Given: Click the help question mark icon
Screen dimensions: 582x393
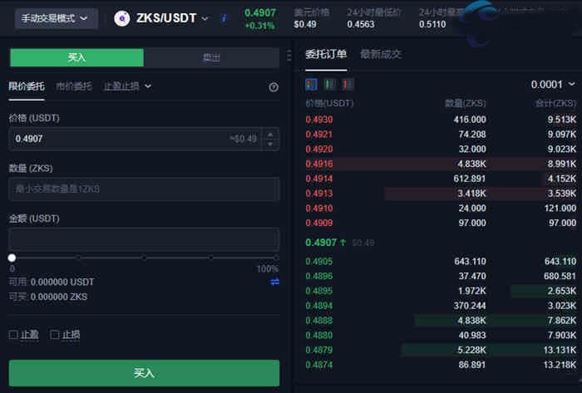Looking at the screenshot, I should pos(274,86).
